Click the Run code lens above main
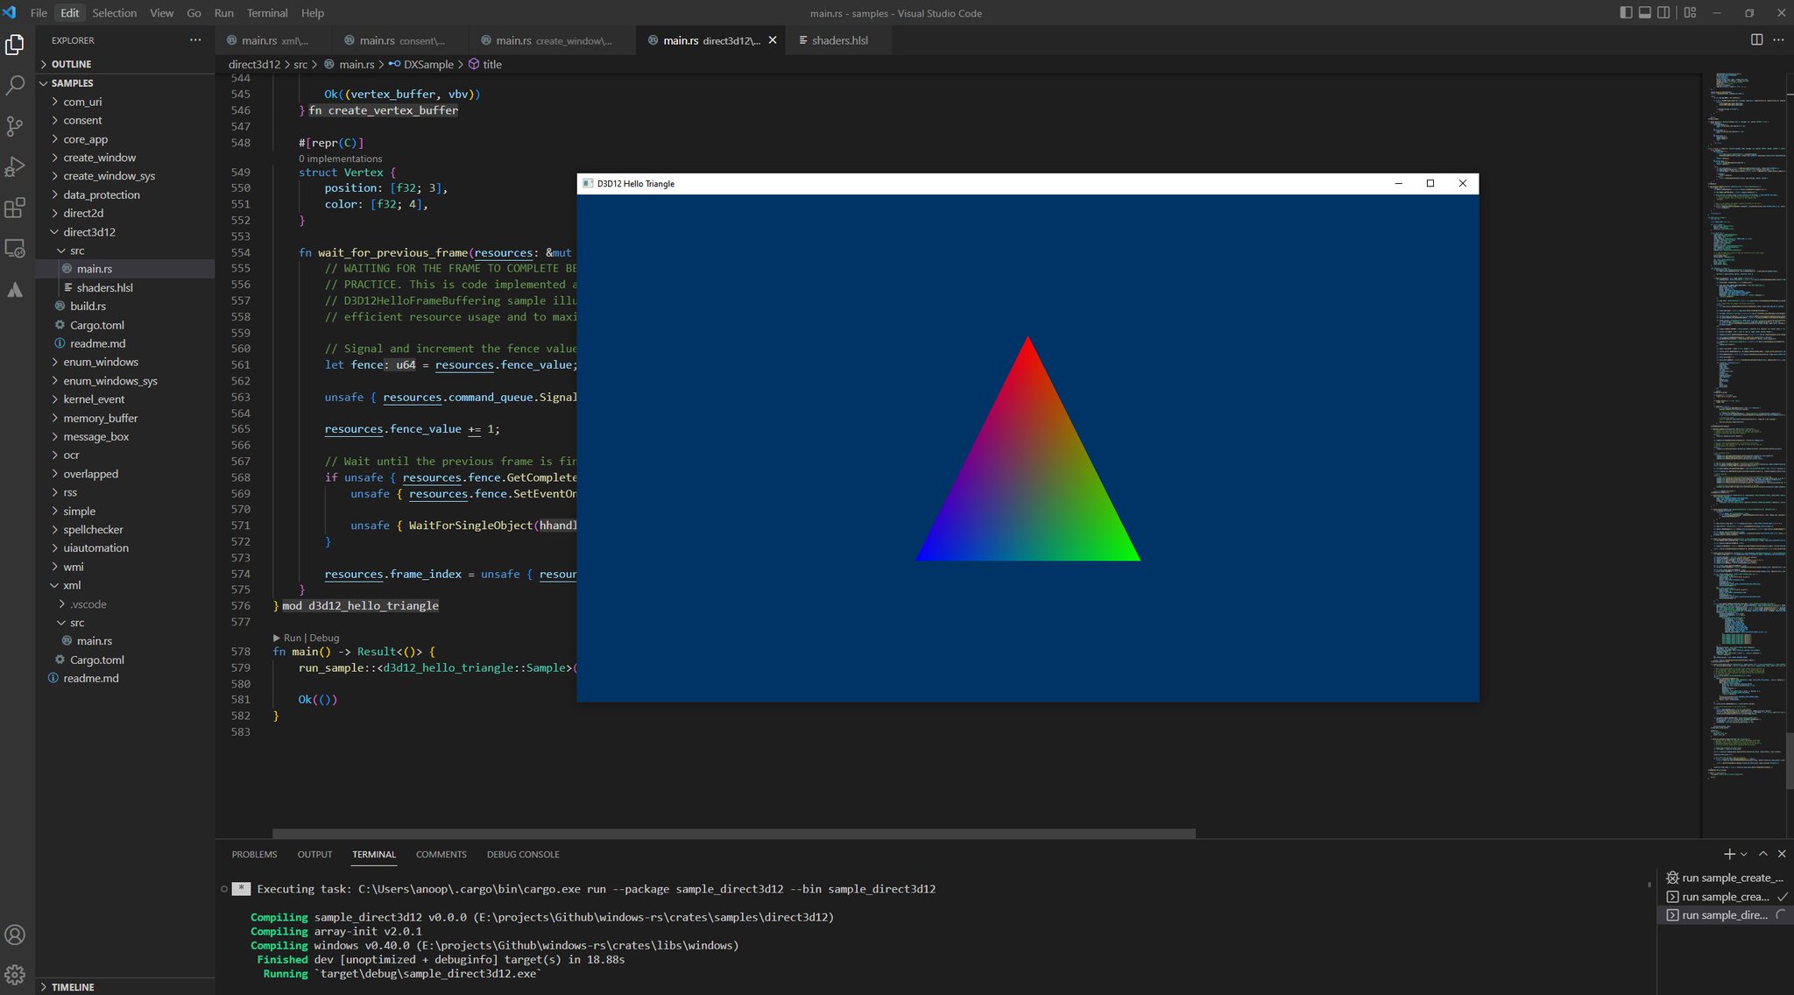Image resolution: width=1794 pixels, height=995 pixels. point(293,638)
